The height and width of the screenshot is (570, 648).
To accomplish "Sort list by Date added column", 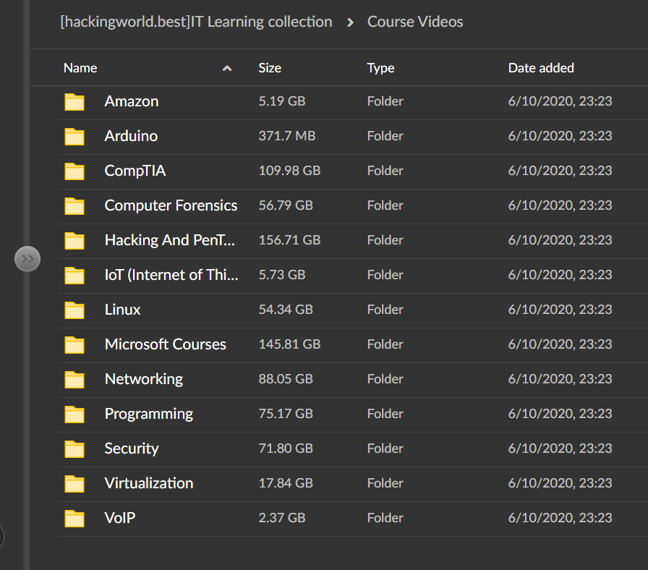I will [541, 68].
